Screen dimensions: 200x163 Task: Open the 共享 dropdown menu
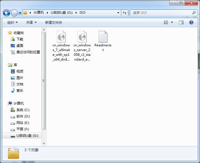tap(31, 22)
